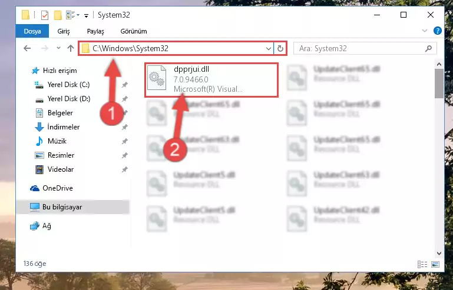453x290 pixels.
Task: Open Müzik folder in sidebar
Action: click(x=57, y=141)
